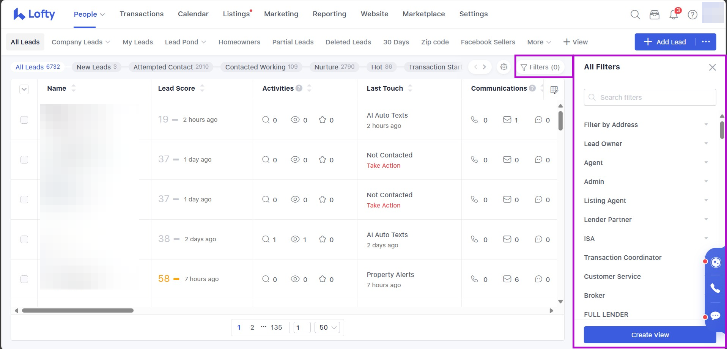The image size is (727, 349).
Task: Toggle the select-all header checkbox
Action: pyautogui.click(x=24, y=90)
